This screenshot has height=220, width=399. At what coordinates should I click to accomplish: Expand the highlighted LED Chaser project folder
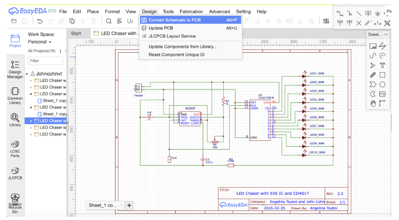point(31,121)
